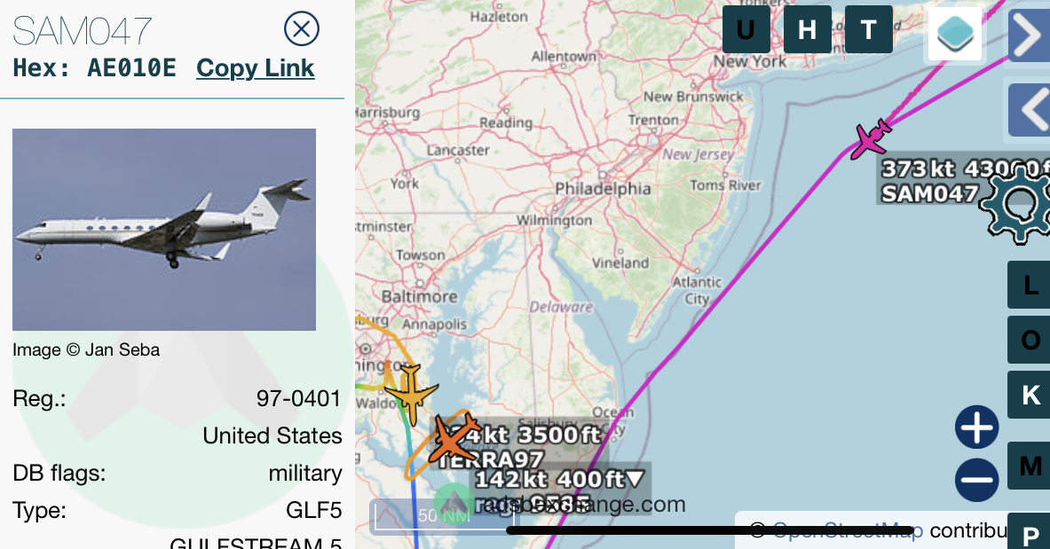
Task: Open the OpenStreetMap attribution link
Action: (848, 531)
